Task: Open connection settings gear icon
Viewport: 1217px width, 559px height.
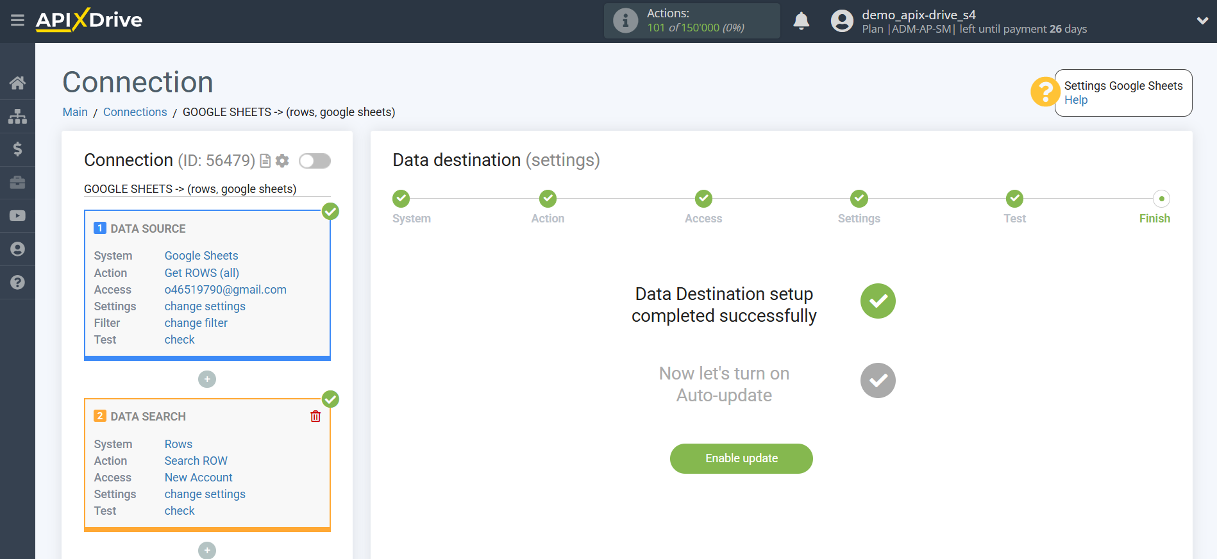Action: tap(282, 161)
